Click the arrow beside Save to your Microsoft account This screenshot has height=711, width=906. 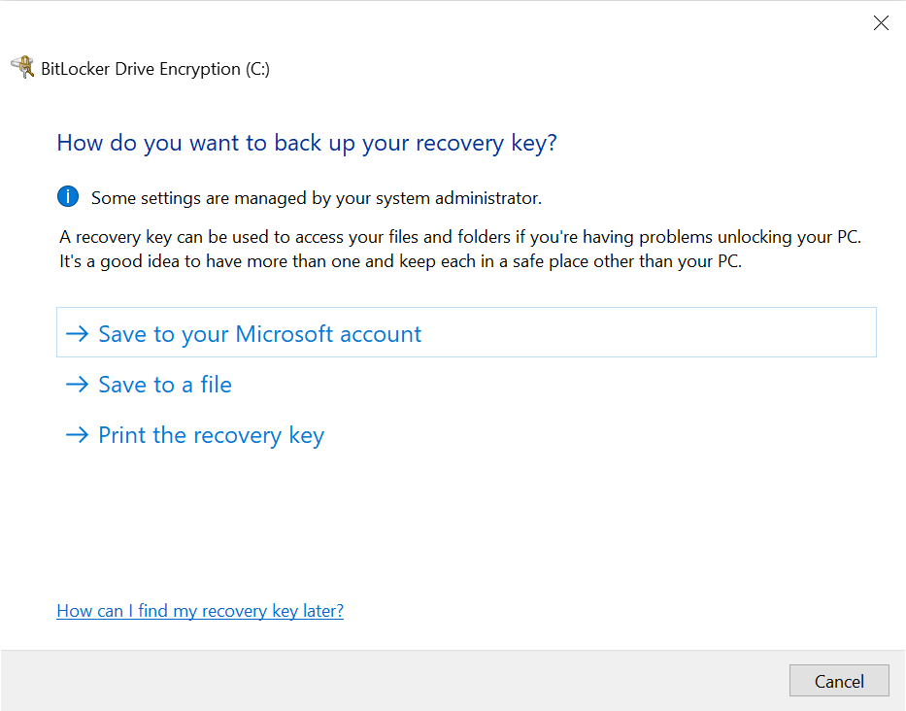click(77, 334)
